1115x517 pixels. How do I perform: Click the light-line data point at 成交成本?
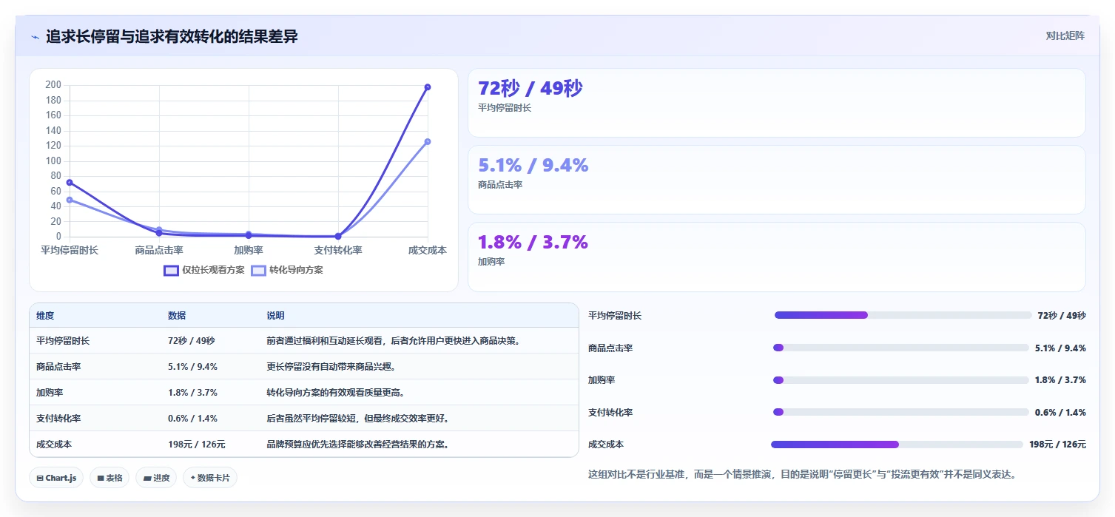[428, 142]
